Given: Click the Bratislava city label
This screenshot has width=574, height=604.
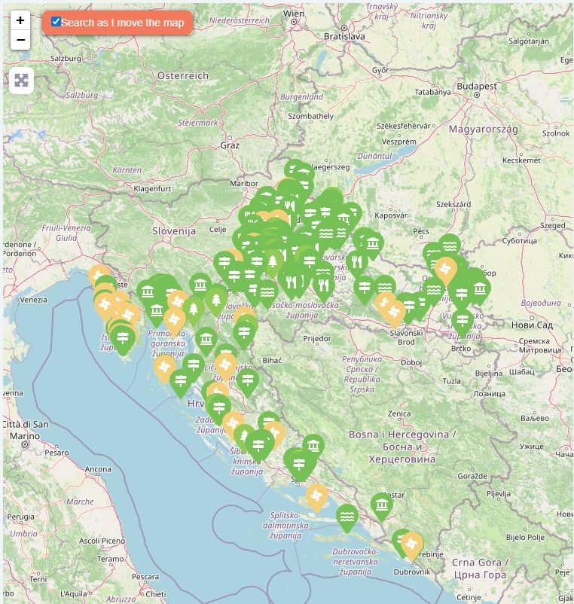Looking at the screenshot, I should [x=344, y=36].
